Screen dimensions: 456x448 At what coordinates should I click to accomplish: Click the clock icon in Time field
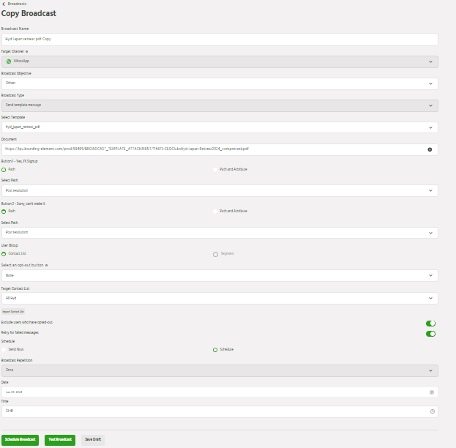[x=432, y=411]
